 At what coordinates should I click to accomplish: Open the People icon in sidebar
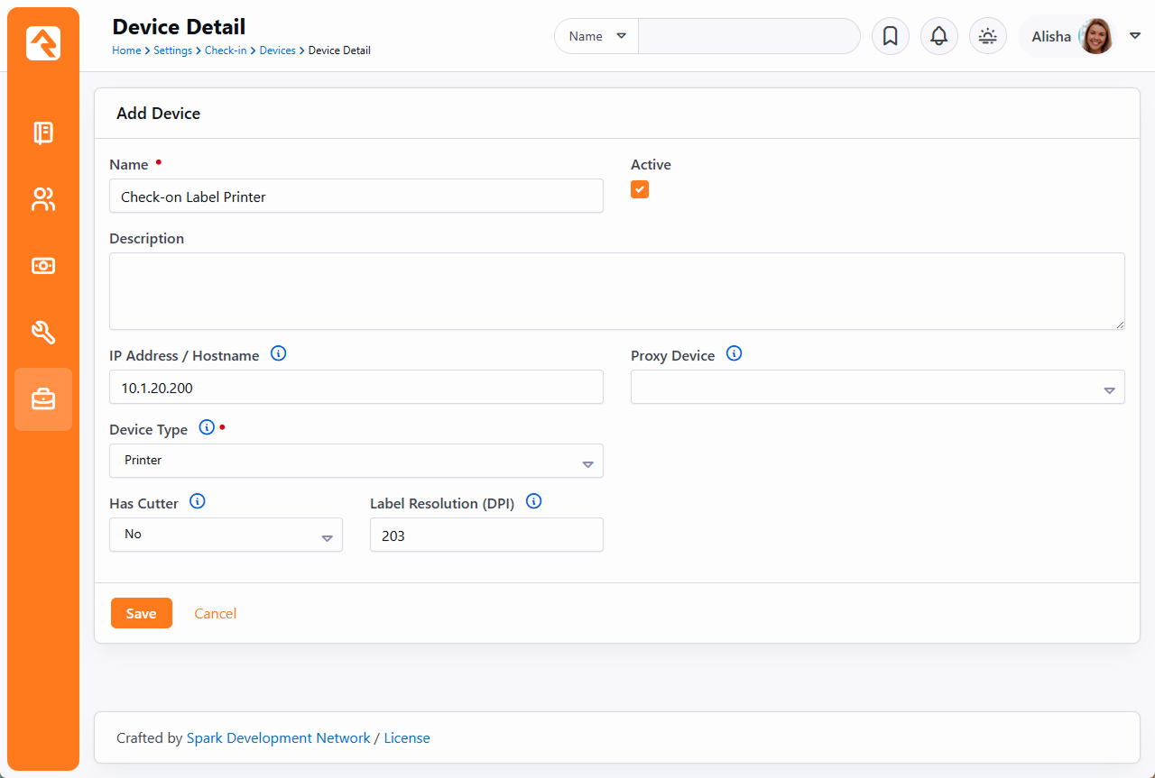pyautogui.click(x=43, y=199)
